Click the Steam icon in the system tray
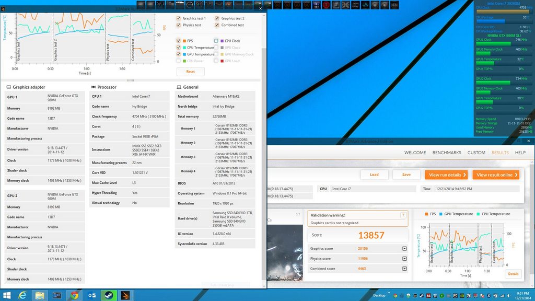The height and width of the screenshot is (301, 535). point(422,296)
